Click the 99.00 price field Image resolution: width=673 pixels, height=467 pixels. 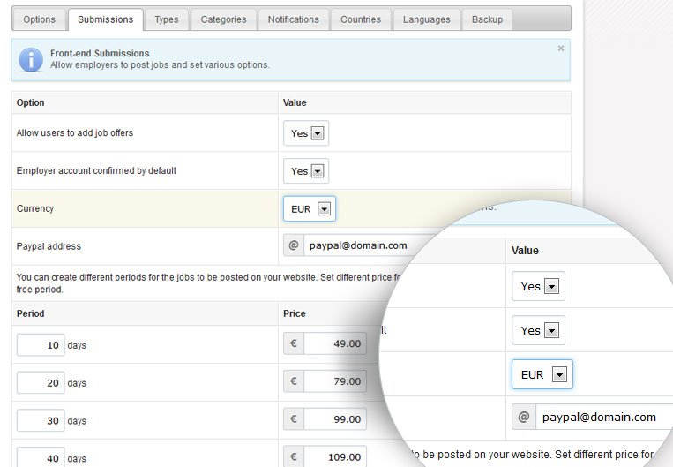tap(335, 418)
